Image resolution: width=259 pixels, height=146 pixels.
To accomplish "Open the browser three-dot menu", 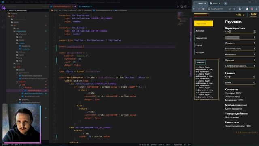I will tap(257, 9).
